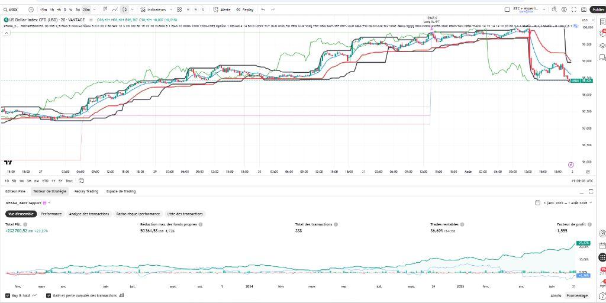Select the Performance report tab
This screenshot has width=606, height=303.
point(51,214)
